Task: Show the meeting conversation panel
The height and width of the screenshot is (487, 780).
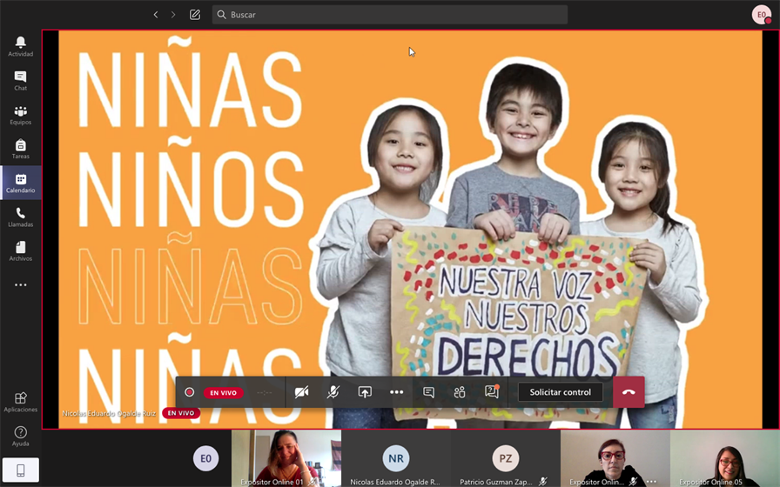Action: (428, 392)
